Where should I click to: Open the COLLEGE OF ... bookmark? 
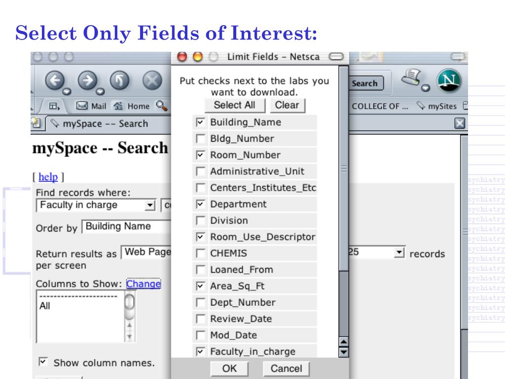click(380, 107)
